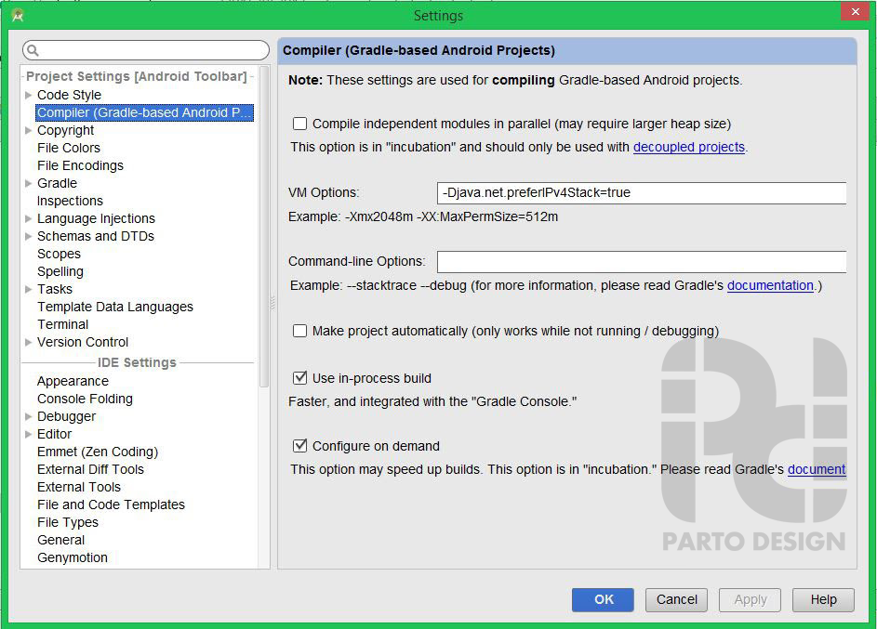
Task: Click the panel splitter grip handle
Action: (x=272, y=302)
